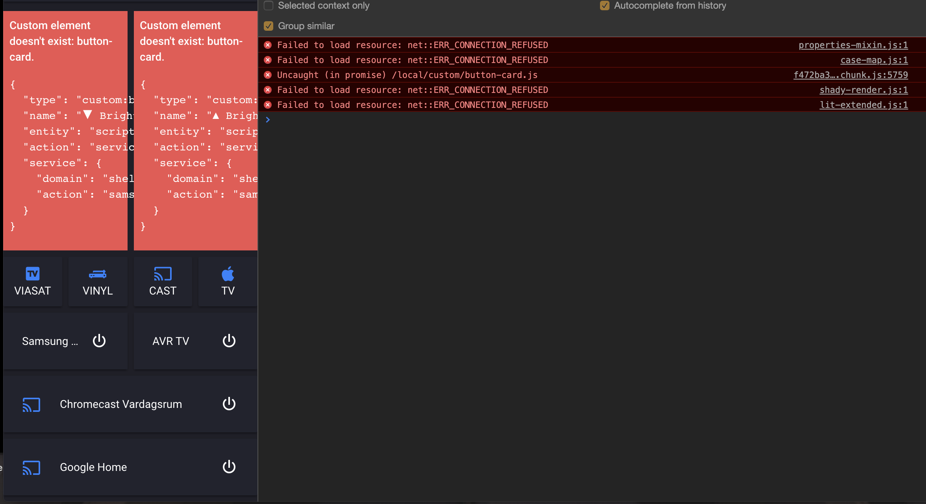Click the CAST label text
Viewport: 926px width, 504px height.
(x=163, y=291)
